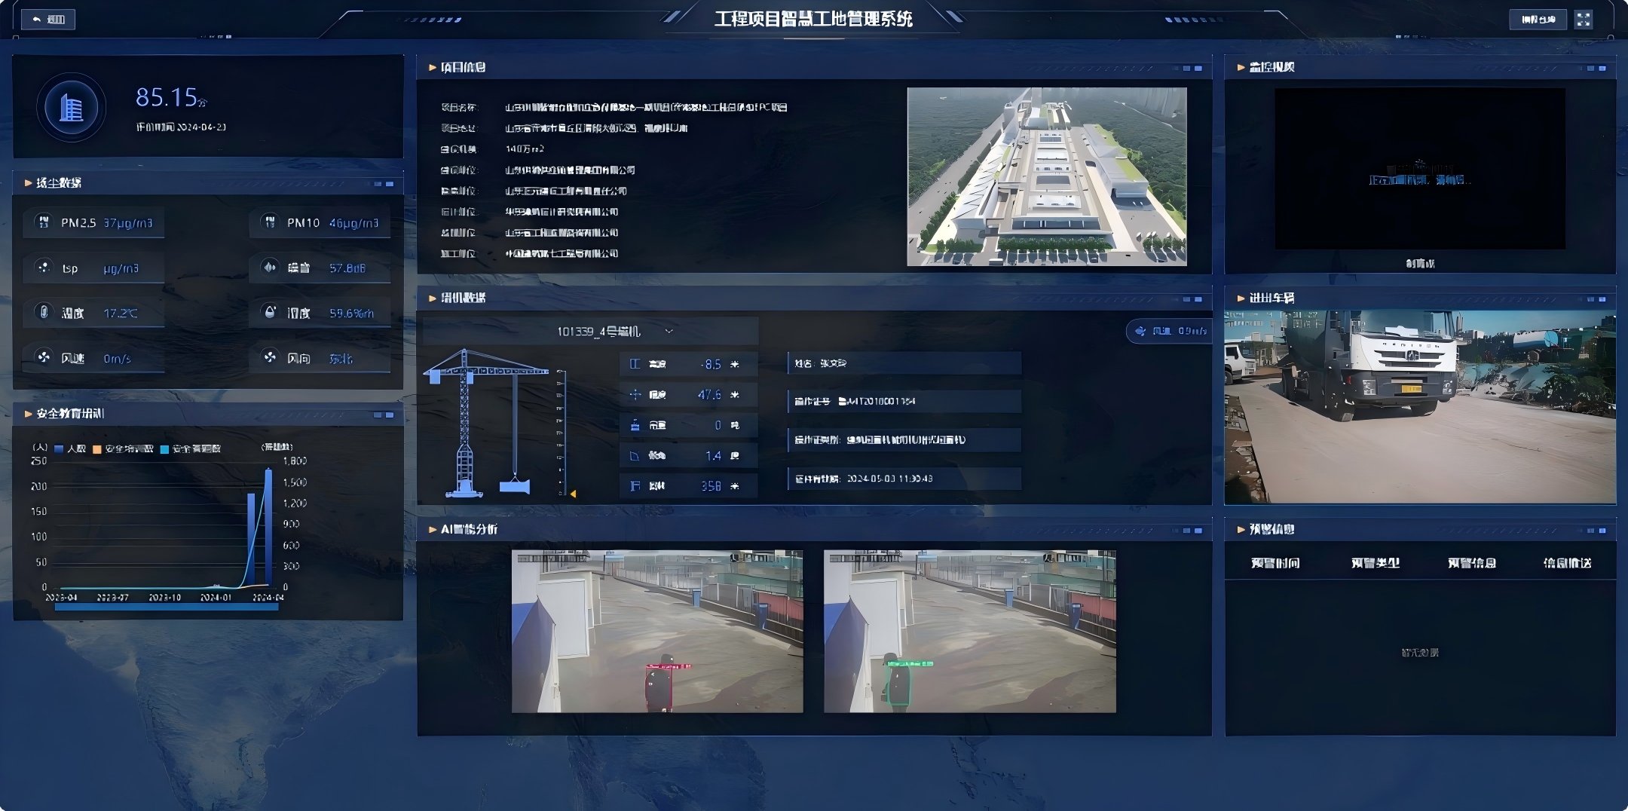Click the back button at top left
The height and width of the screenshot is (811, 1628).
pos(49,20)
